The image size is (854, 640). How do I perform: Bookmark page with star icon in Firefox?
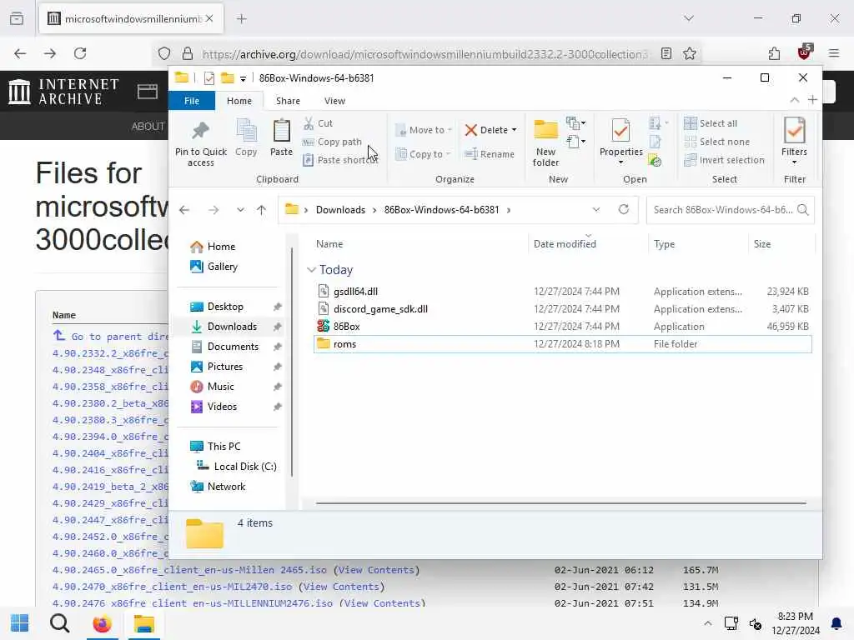point(690,53)
